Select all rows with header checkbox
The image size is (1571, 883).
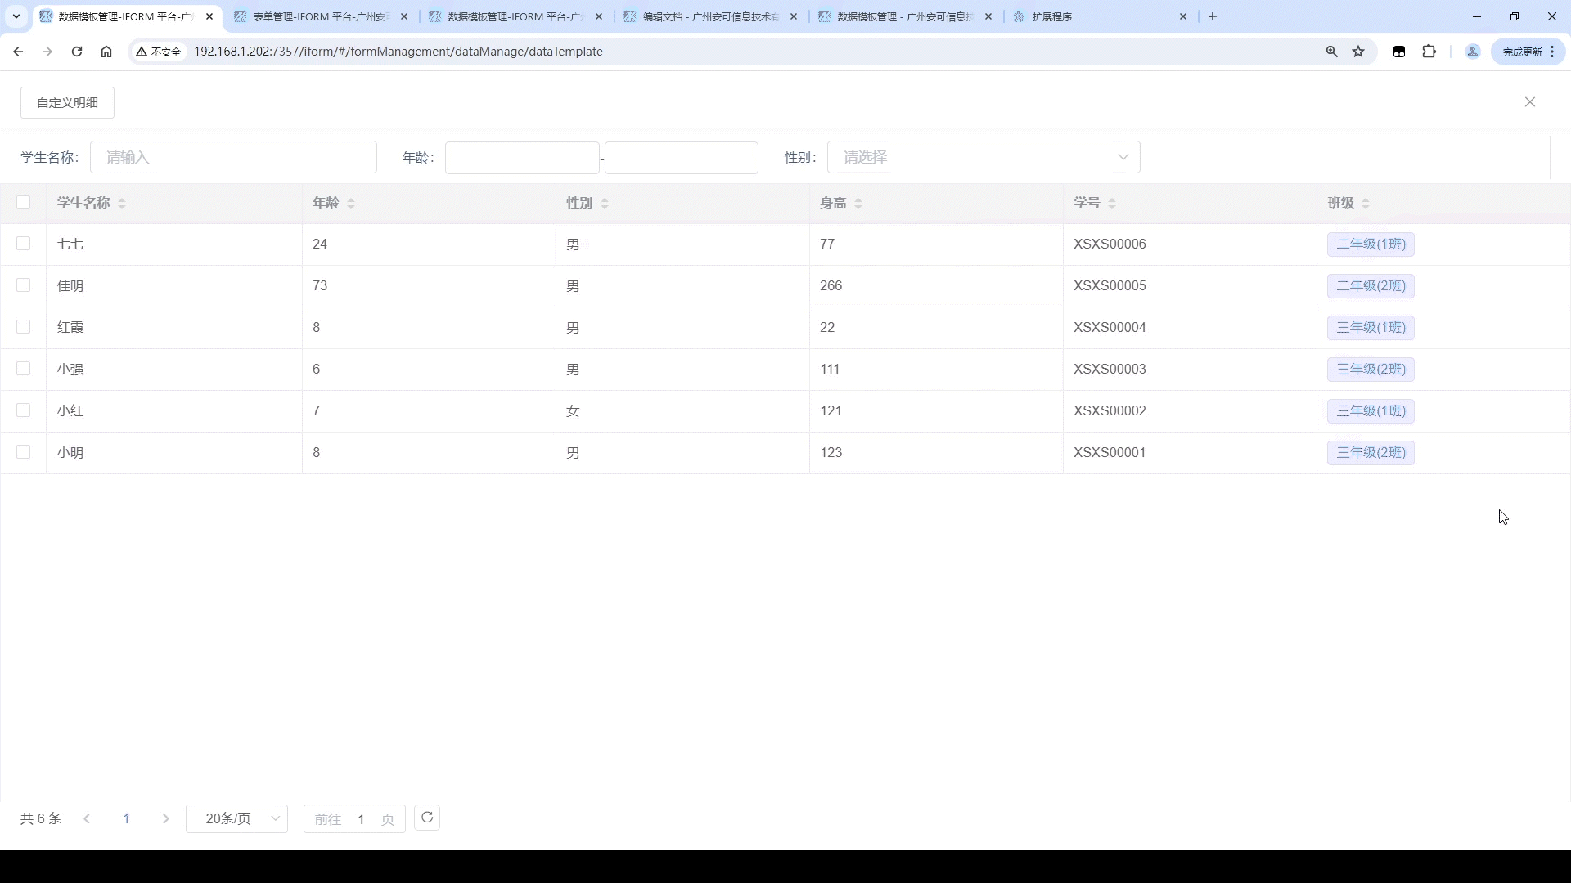[23, 203]
